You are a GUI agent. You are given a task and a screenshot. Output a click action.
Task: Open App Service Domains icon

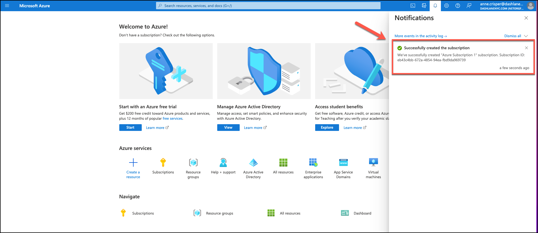343,163
